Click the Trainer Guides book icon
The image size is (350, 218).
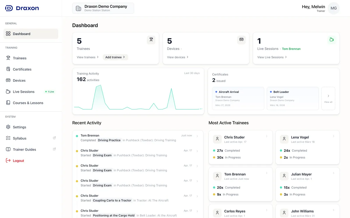coord(8,149)
